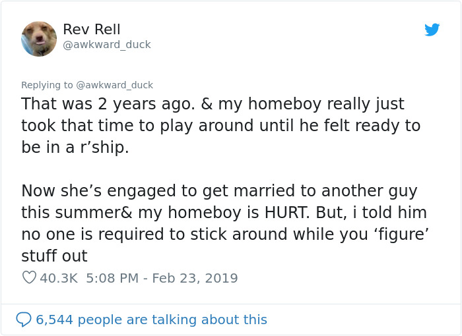Open the Rev Rell display name
Screen dimensions: 462x336
coord(92,29)
